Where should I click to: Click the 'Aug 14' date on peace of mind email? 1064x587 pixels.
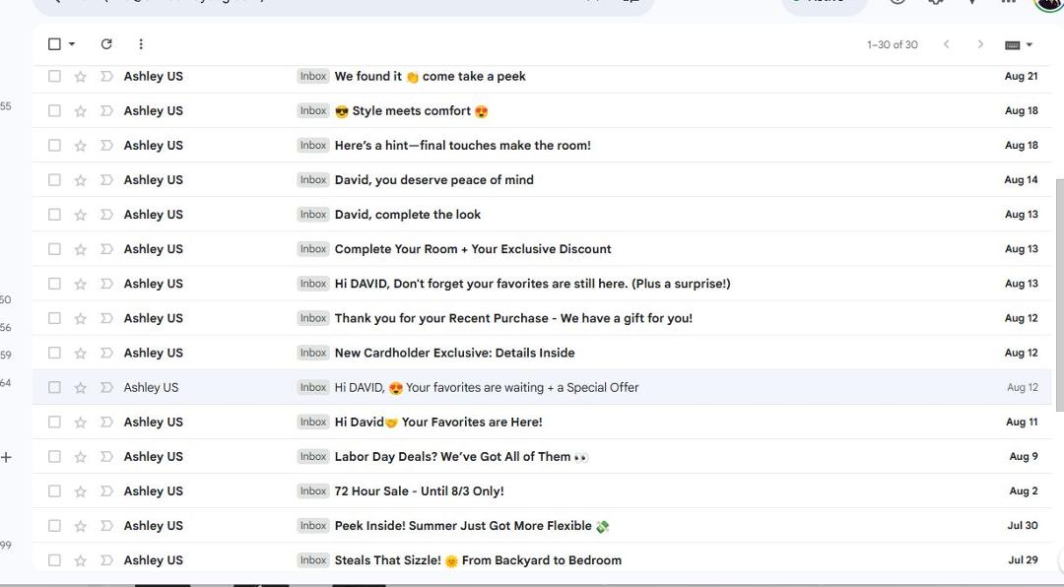1022,180
